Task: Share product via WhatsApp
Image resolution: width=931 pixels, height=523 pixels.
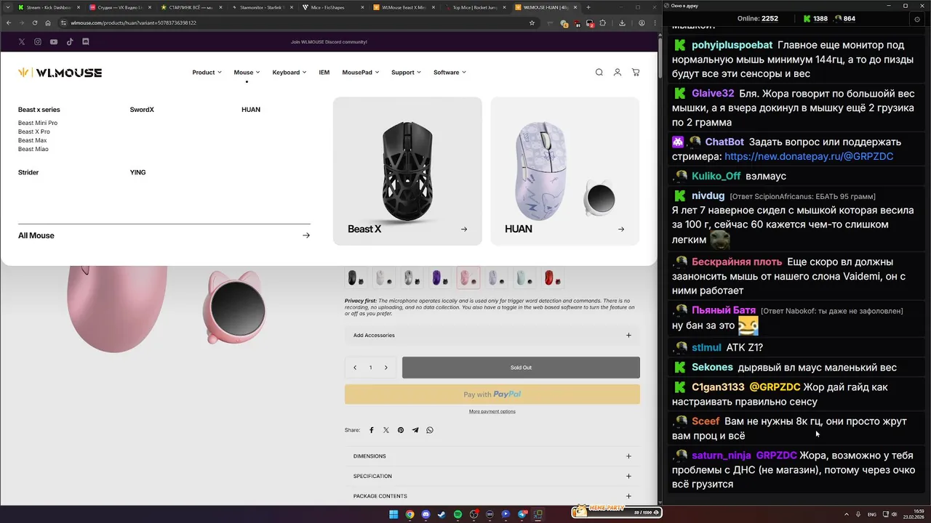Action: (x=430, y=430)
